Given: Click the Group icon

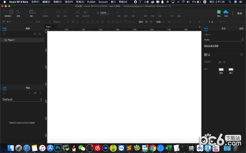Looking at the screenshot, I should coord(77,12).
